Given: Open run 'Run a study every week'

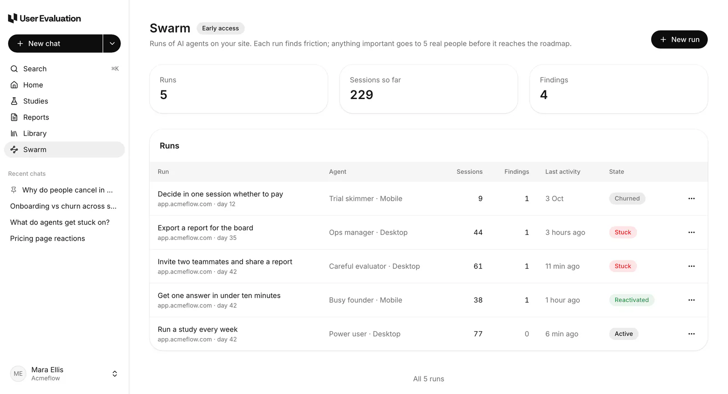Looking at the screenshot, I should click(x=197, y=329).
